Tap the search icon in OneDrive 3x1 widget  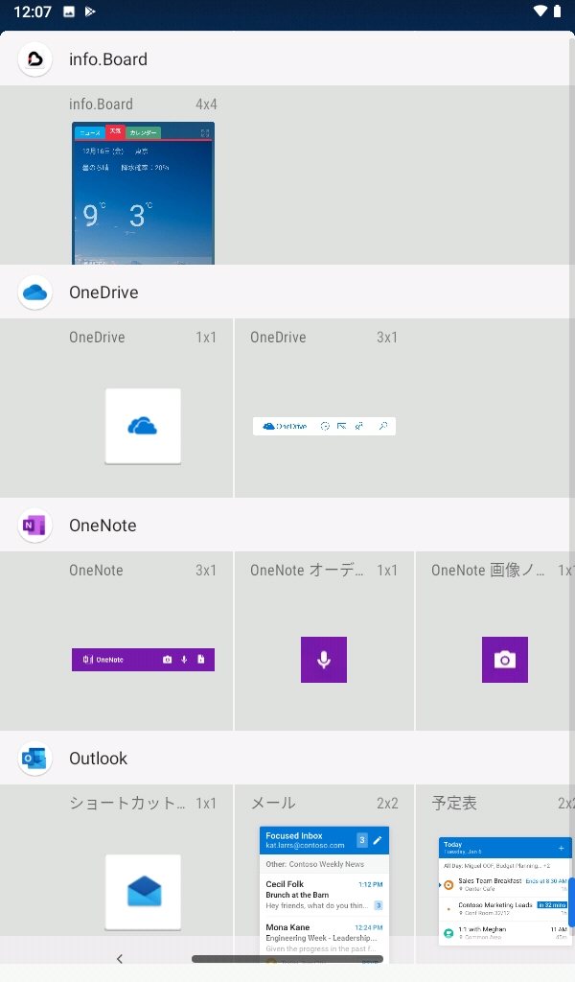point(383,426)
